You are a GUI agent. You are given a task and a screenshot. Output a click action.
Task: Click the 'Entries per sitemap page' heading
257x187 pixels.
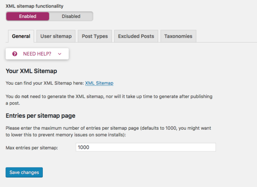[x=40, y=116]
